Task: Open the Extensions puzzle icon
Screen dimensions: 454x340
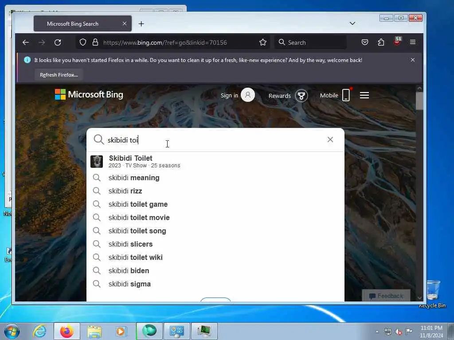Action: click(381, 42)
